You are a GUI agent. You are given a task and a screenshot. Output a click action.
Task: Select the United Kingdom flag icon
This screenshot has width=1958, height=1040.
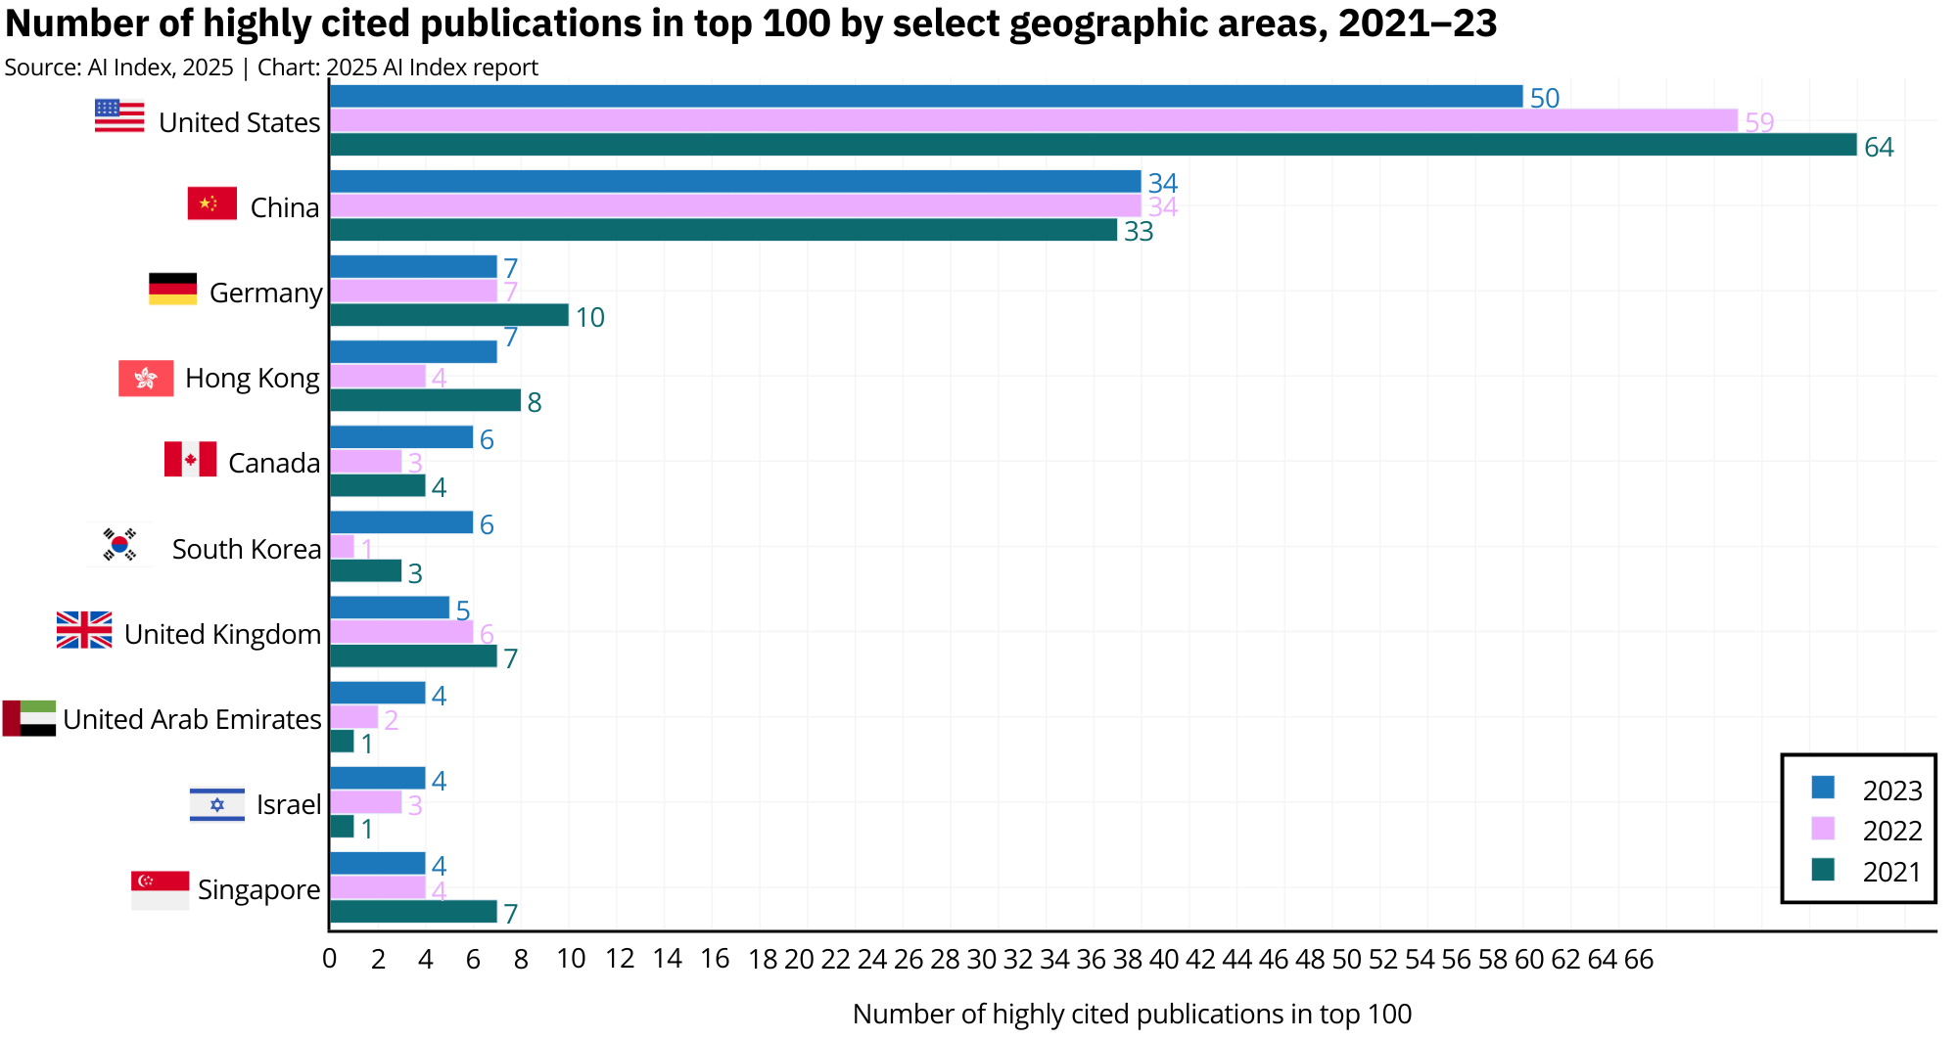pyautogui.click(x=84, y=630)
